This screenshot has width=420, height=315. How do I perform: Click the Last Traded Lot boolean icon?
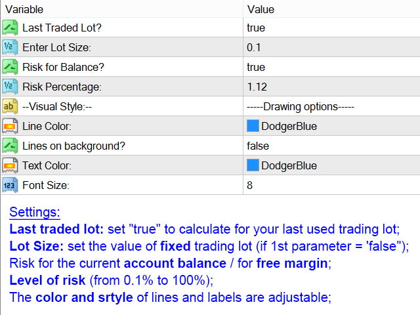pos(10,28)
